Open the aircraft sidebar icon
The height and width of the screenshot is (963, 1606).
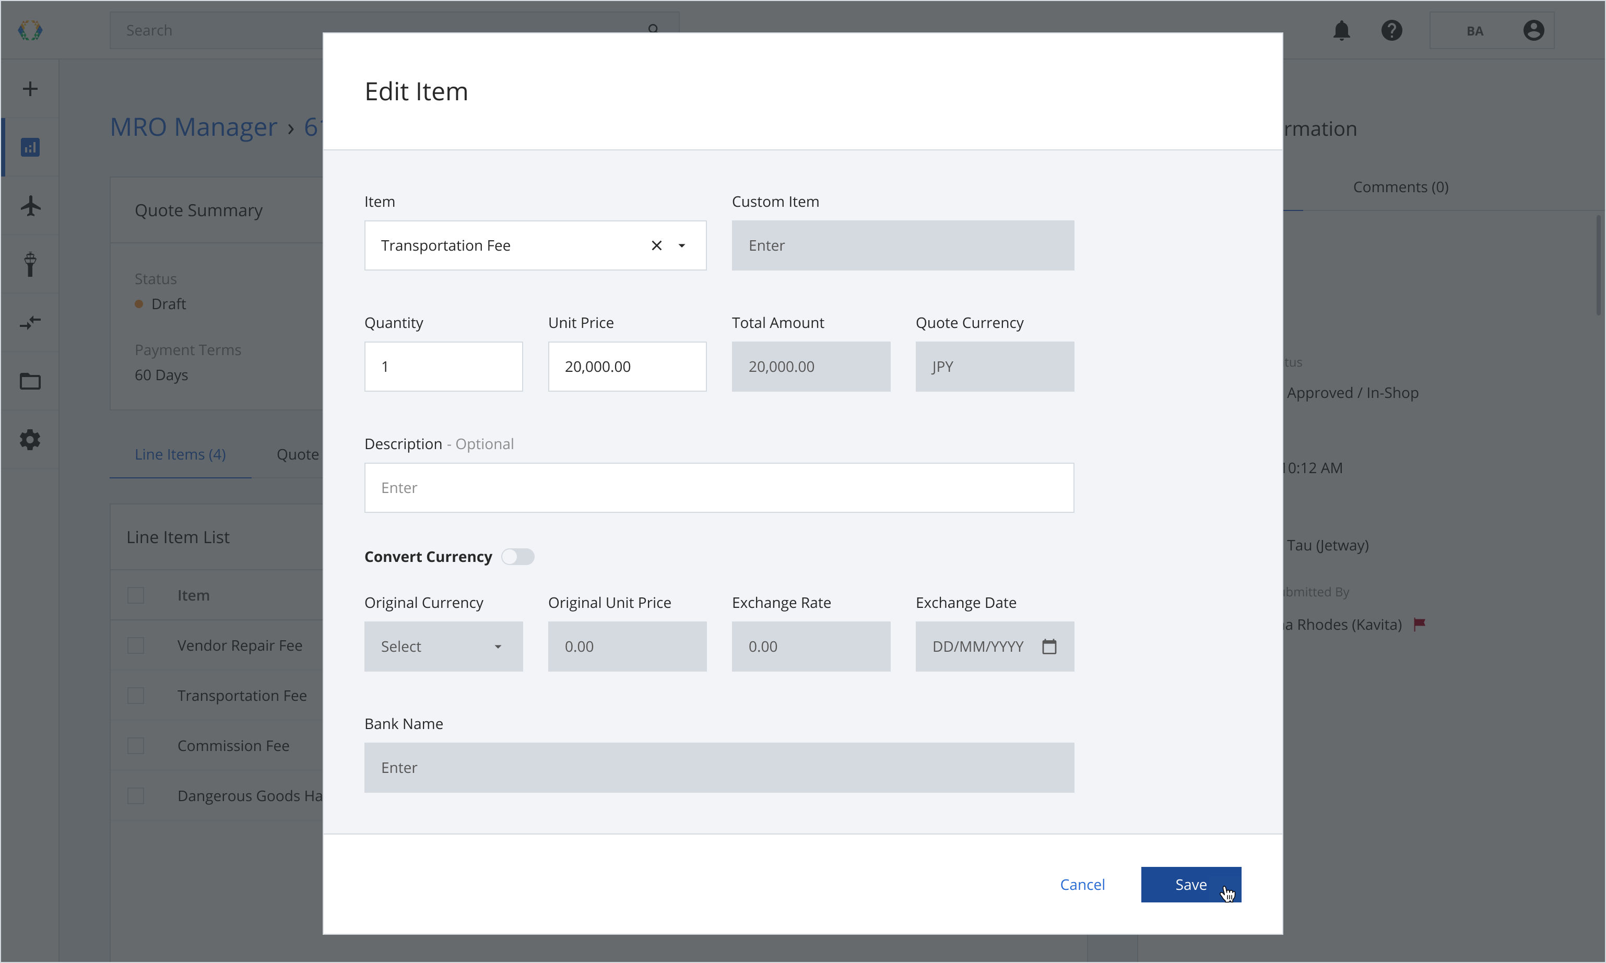pos(30,206)
